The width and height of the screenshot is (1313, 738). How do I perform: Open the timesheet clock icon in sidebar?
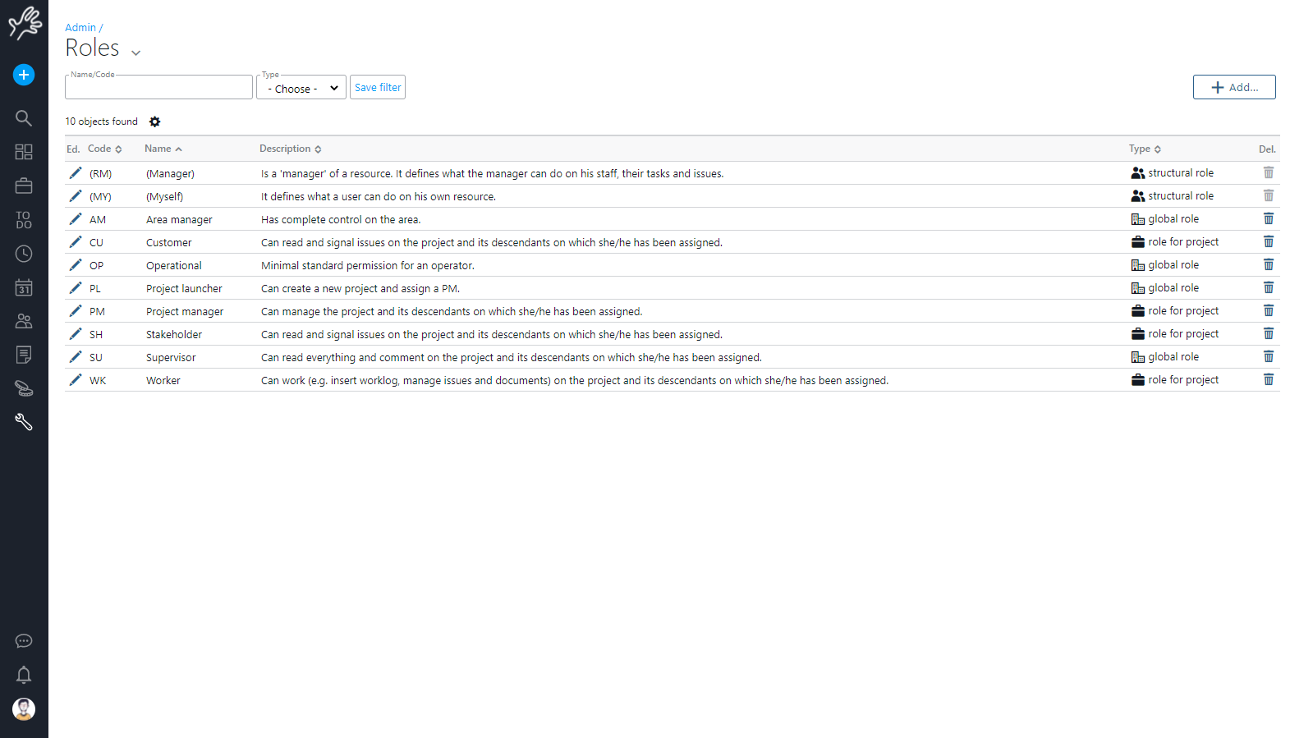pos(24,254)
